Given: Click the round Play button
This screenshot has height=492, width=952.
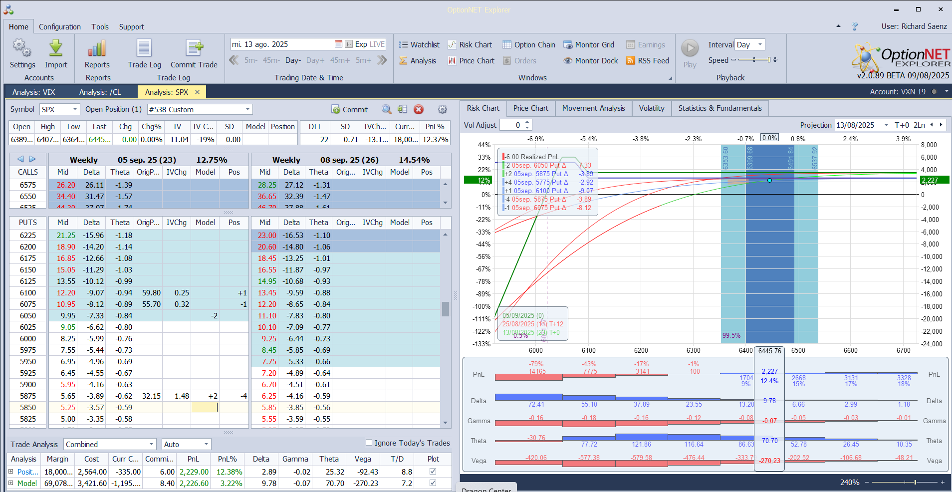Looking at the screenshot, I should (690, 48).
